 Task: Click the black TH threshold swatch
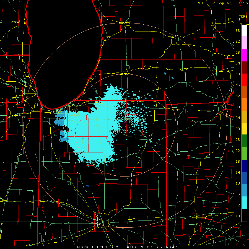pos(244,215)
